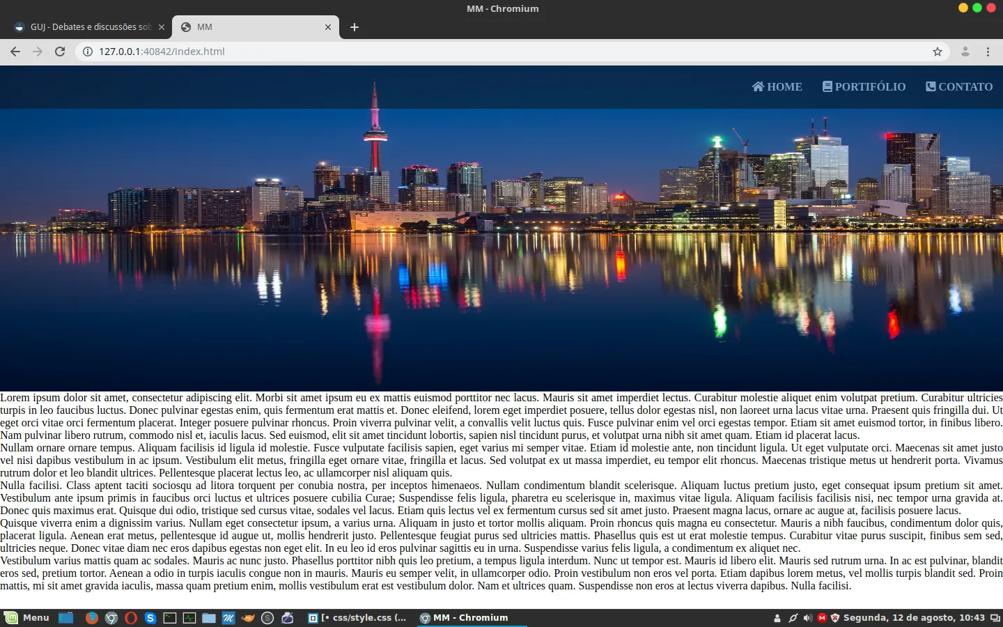Click the HOME navigation link
This screenshot has height=627, width=1003.
click(777, 86)
